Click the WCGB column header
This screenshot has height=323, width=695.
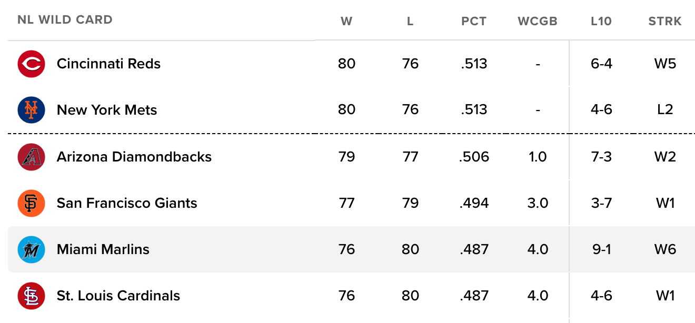coord(538,22)
